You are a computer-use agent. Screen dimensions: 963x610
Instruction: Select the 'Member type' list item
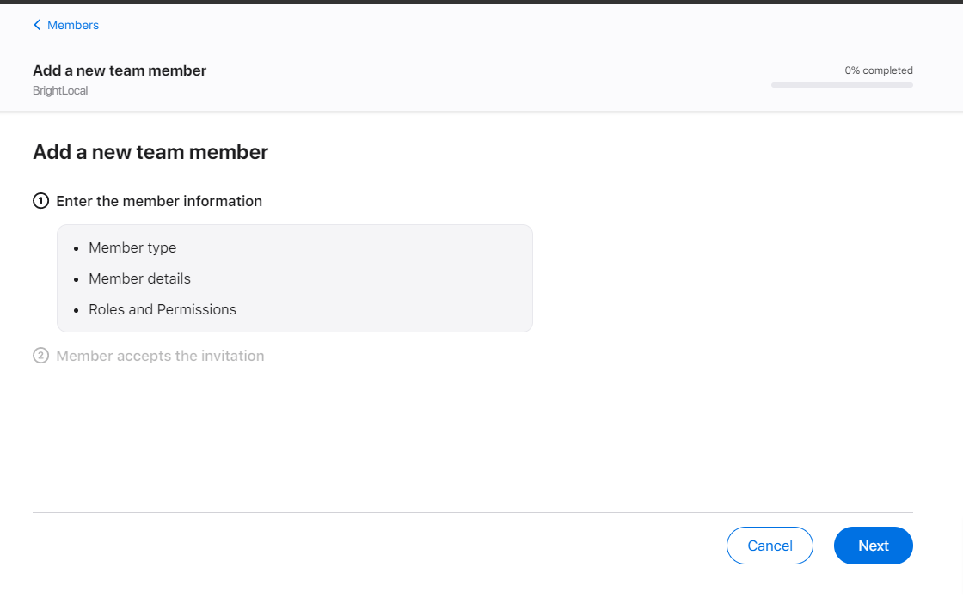coord(132,247)
